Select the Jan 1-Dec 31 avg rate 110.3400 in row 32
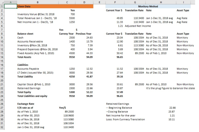 click(x=69, y=127)
